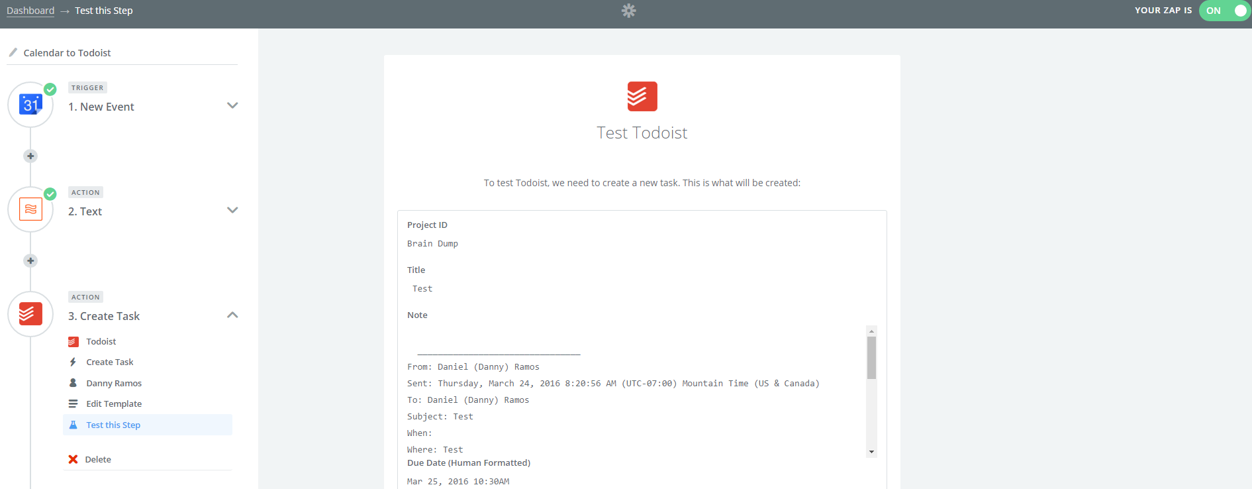Click the When: line in note

coord(420,433)
